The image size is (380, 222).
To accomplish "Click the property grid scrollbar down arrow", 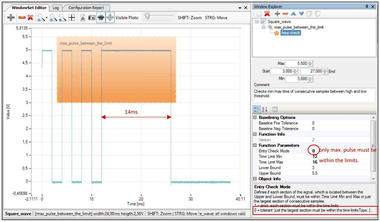I will coord(373,179).
